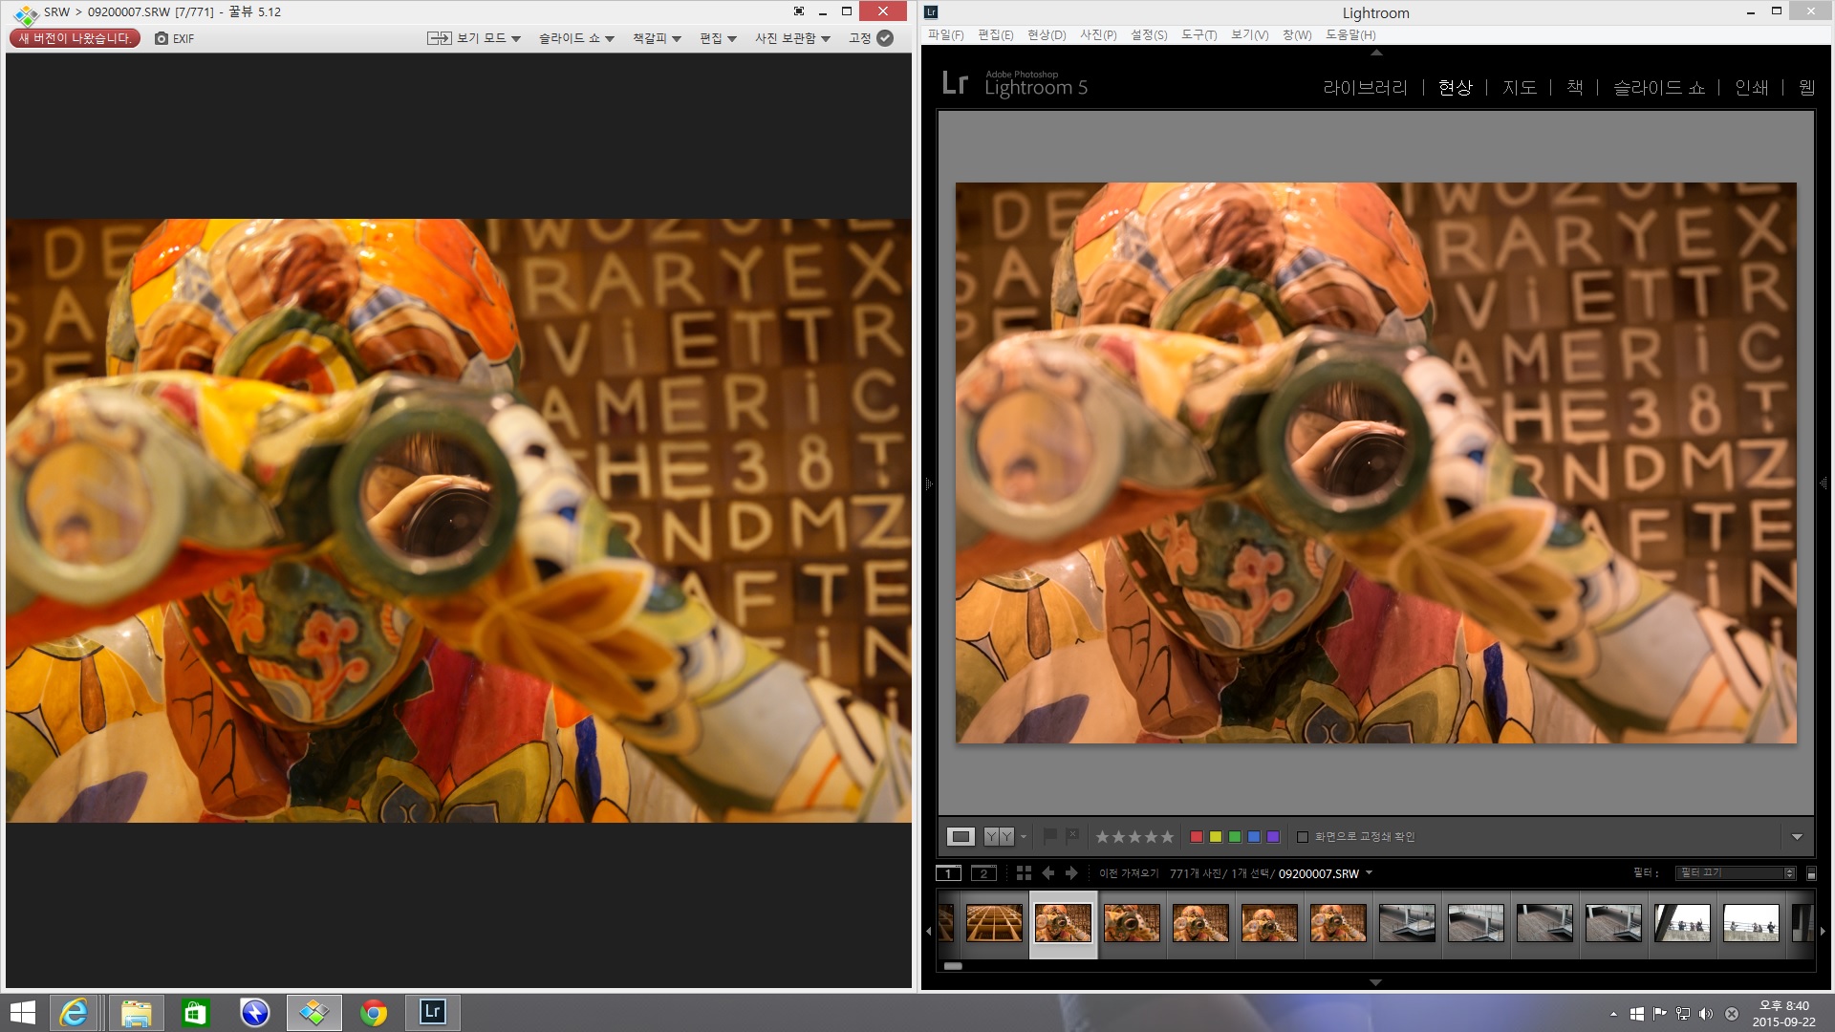This screenshot has height=1032, width=1835.
Task: Click the Loupe view icon in Lightroom toolbar
Action: [961, 836]
